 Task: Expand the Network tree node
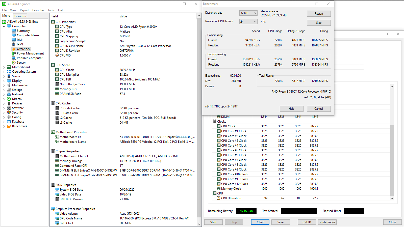point(4,94)
